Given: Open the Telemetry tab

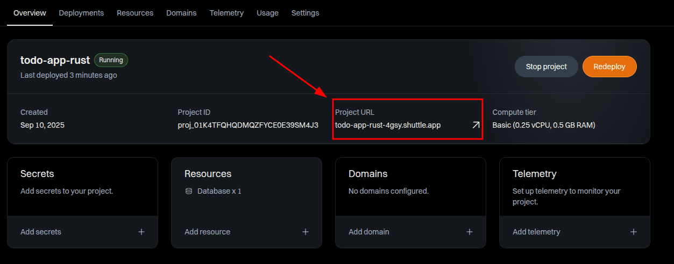Looking at the screenshot, I should [x=226, y=13].
